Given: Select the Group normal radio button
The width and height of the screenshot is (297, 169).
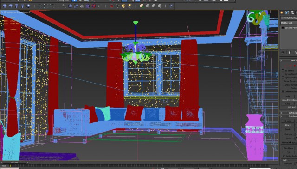Looking at the screenshot, I should (x=291, y=143).
